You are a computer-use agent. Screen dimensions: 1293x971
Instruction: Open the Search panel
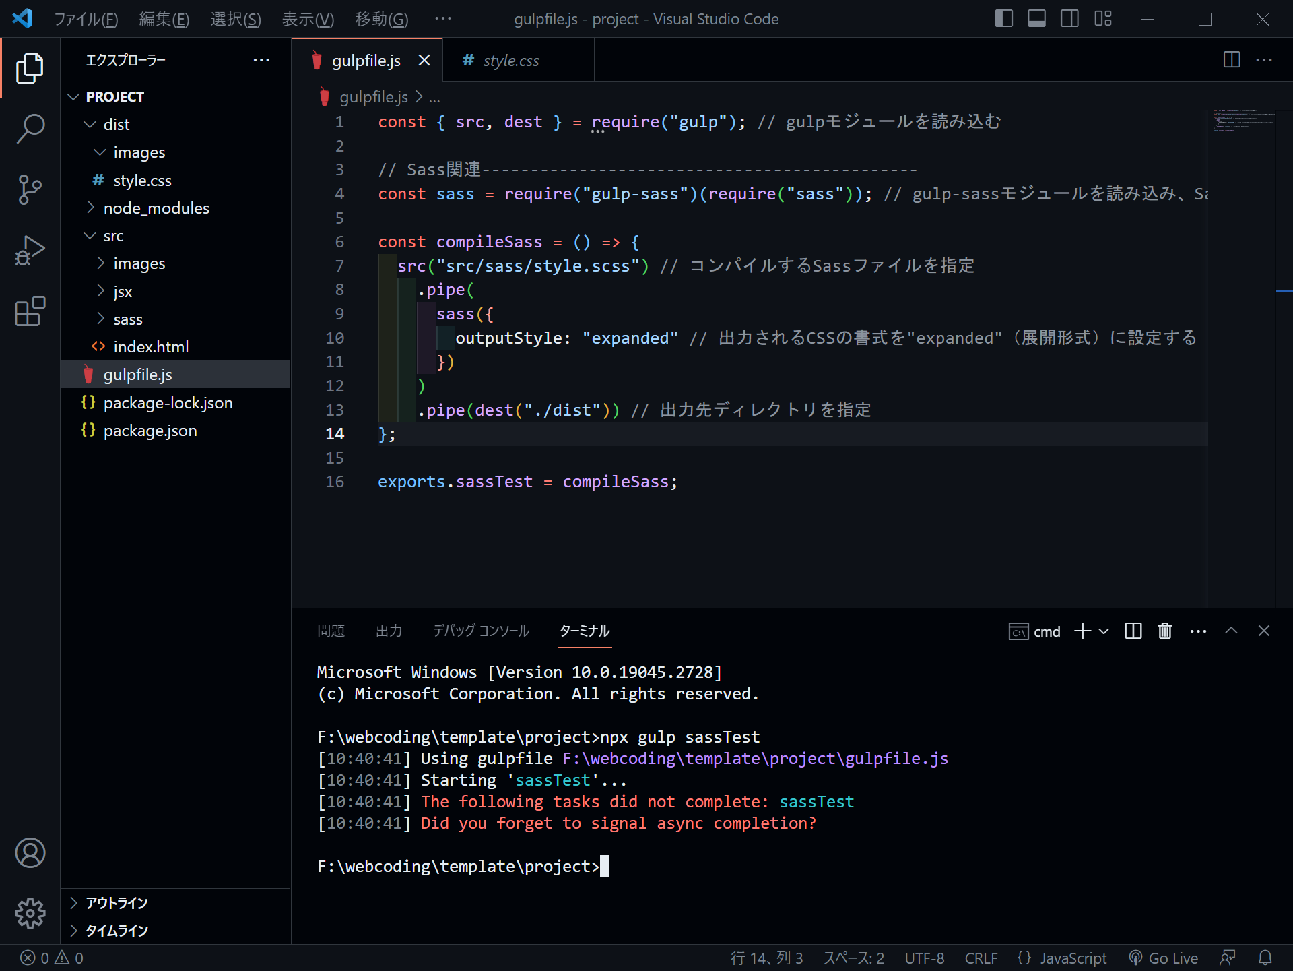pos(30,128)
